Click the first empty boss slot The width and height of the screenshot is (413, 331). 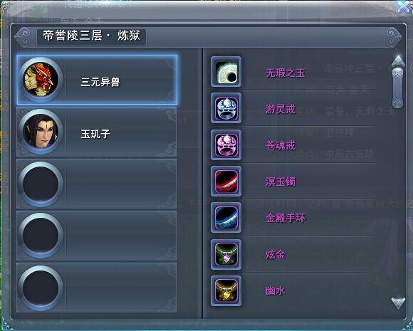(97, 184)
